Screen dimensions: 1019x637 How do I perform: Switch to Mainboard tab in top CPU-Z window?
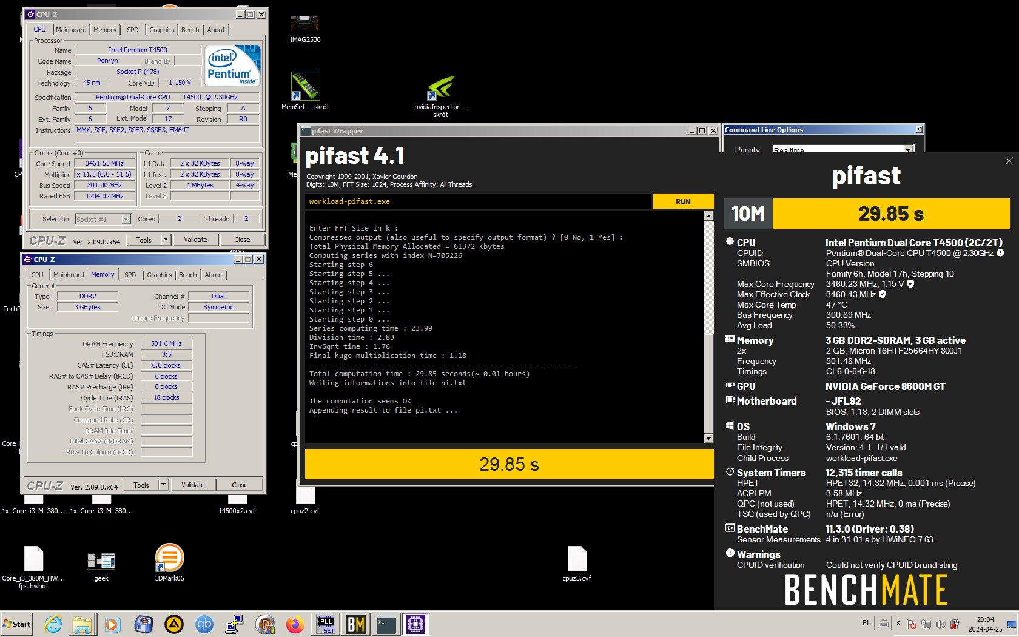click(71, 30)
